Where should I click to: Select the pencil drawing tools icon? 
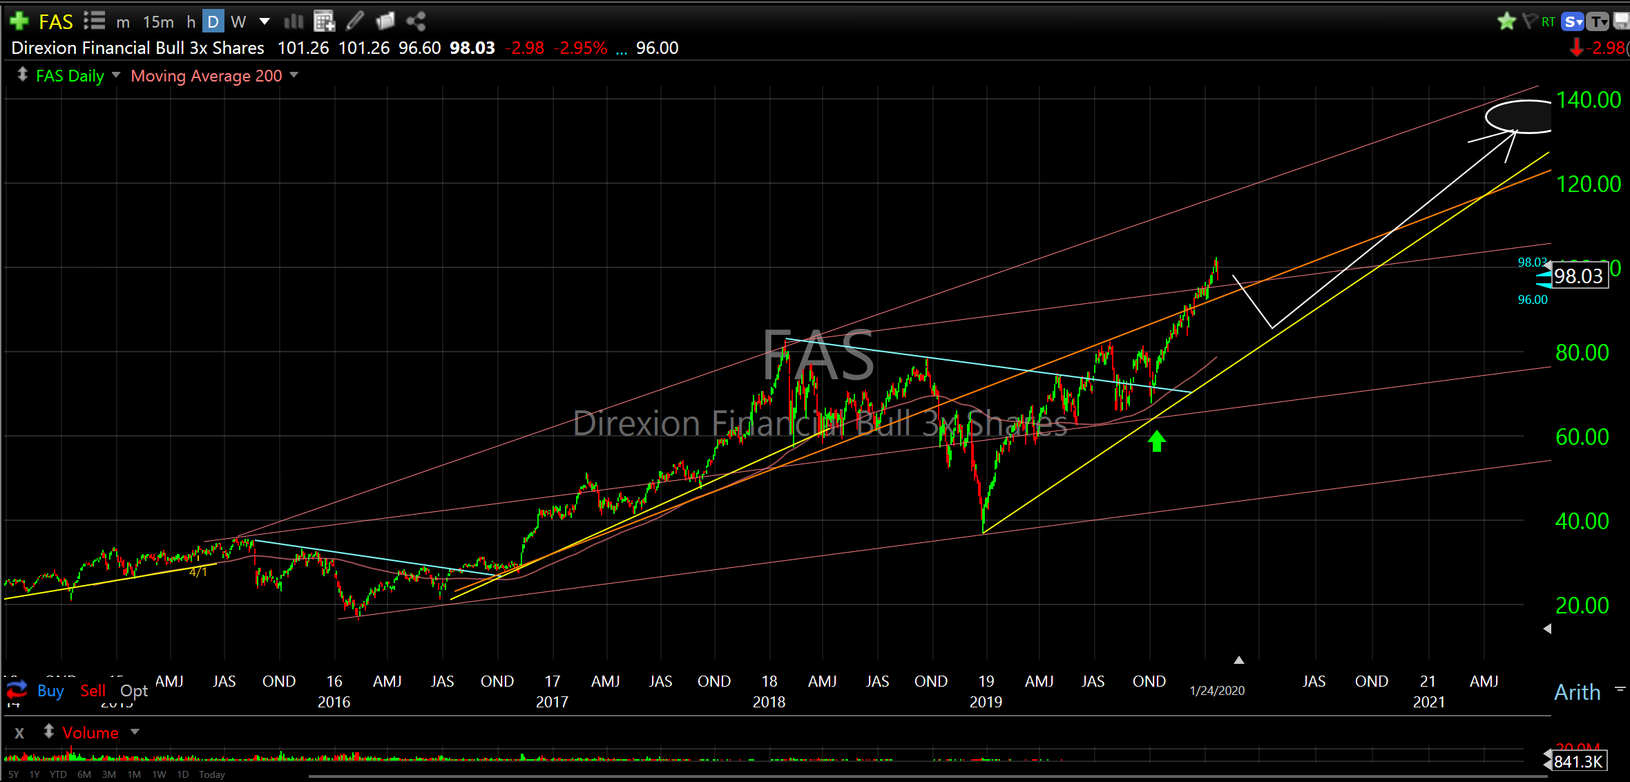coord(355,21)
